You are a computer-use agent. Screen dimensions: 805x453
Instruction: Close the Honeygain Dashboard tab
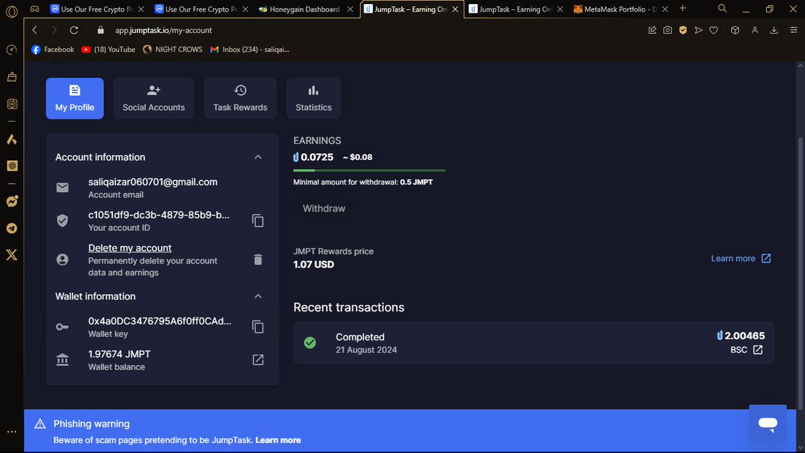[351, 9]
